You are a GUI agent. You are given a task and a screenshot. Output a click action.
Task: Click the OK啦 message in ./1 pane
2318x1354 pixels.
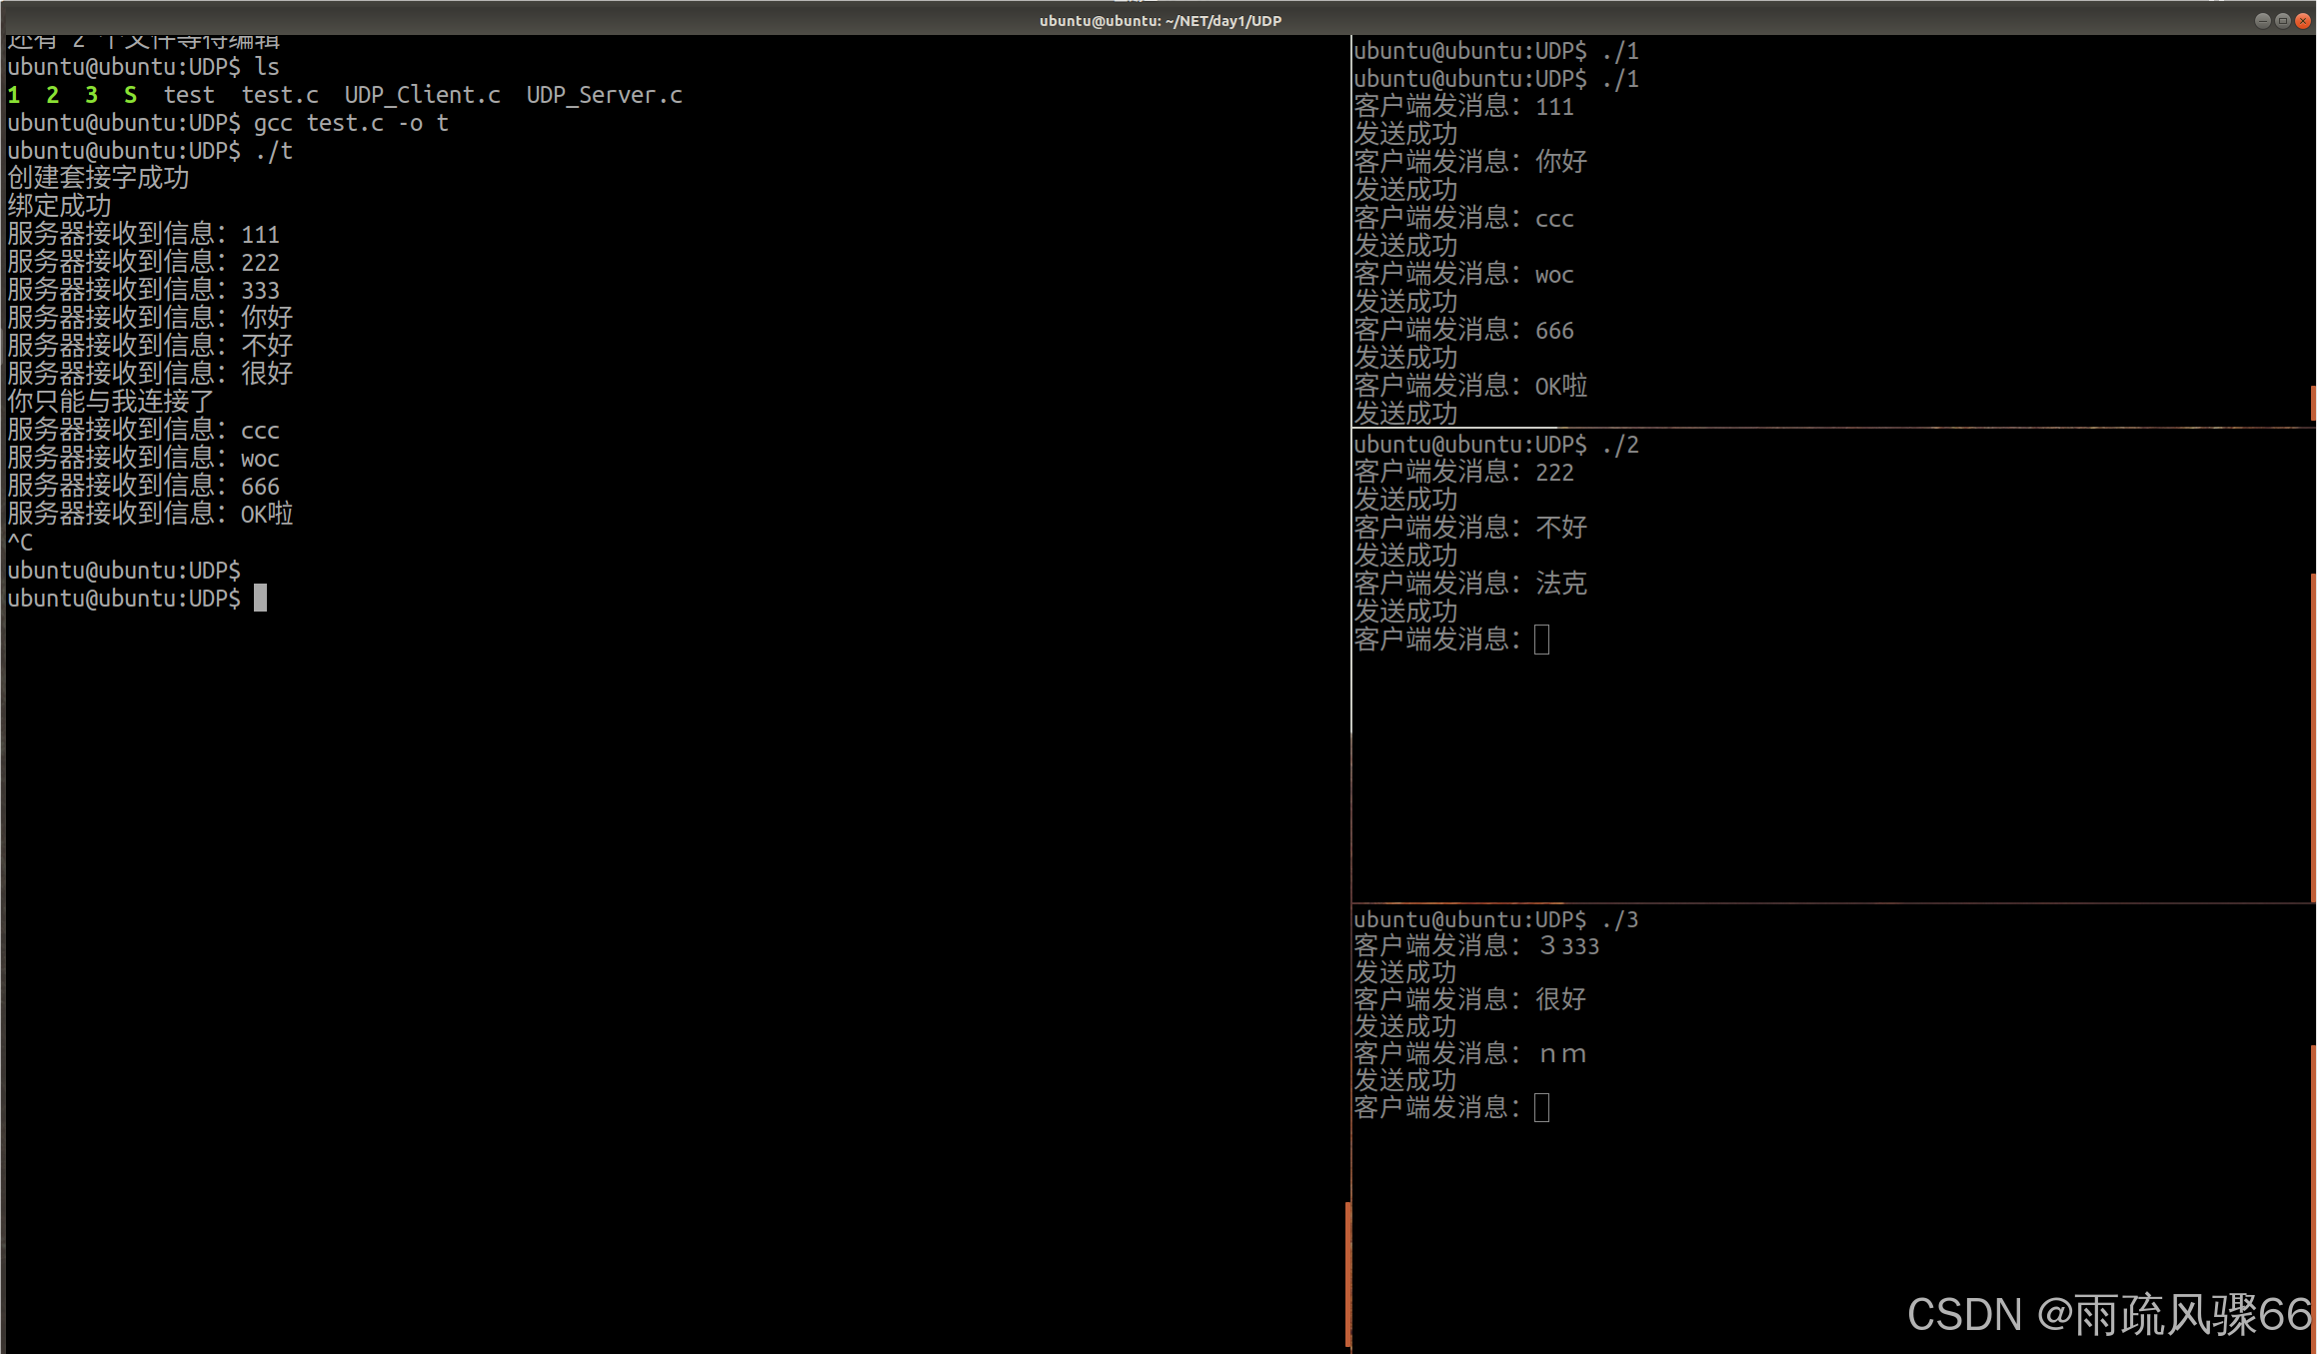click(x=1560, y=386)
